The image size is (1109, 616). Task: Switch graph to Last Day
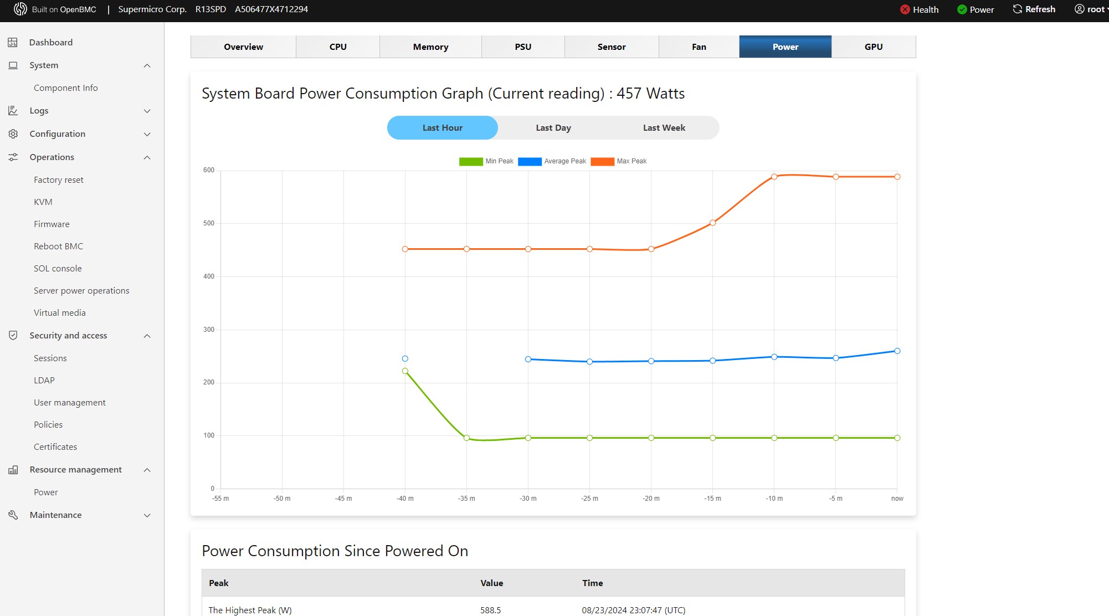(x=553, y=128)
